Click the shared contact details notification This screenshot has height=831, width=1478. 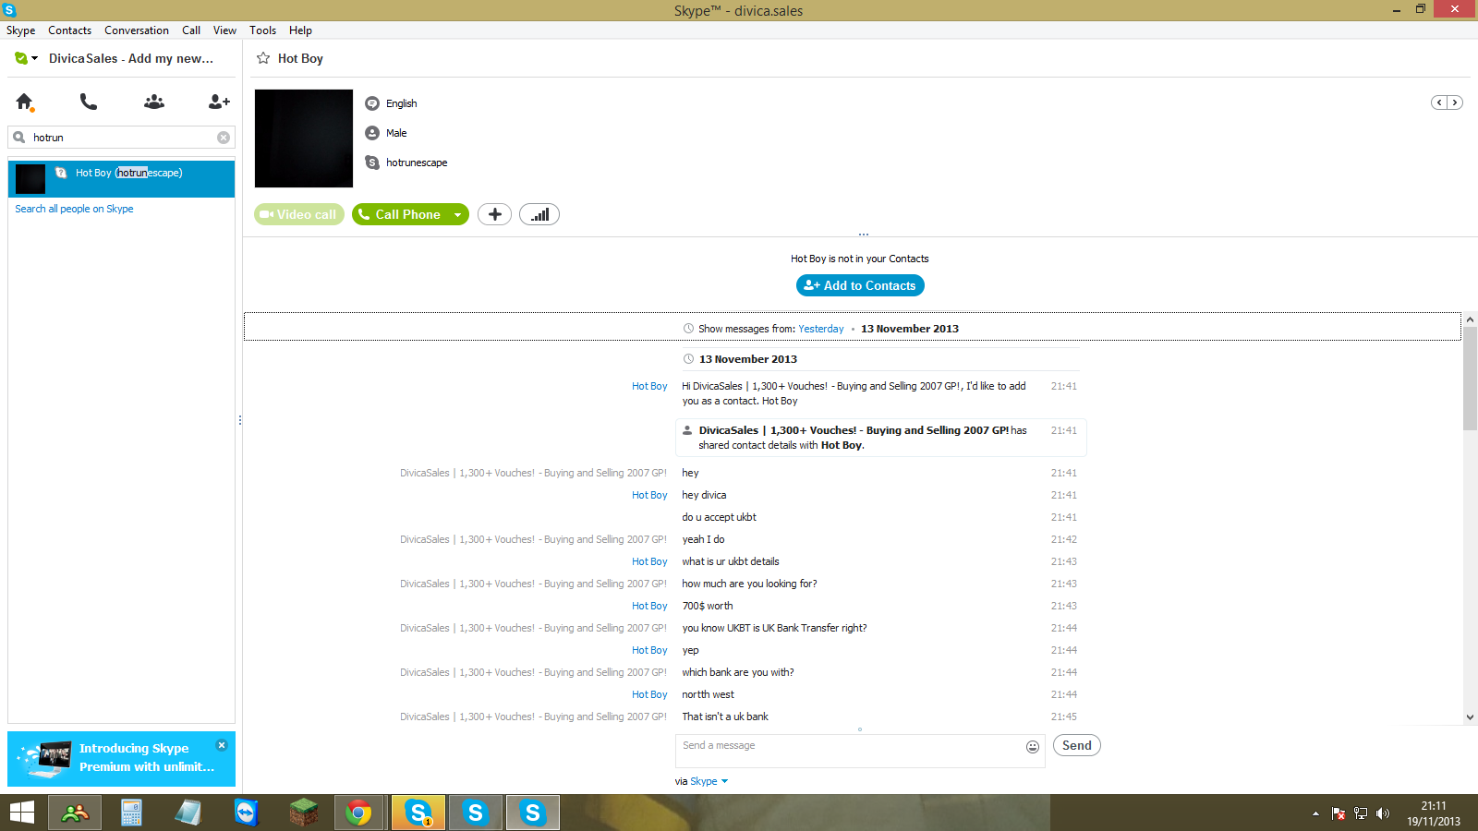click(x=881, y=438)
